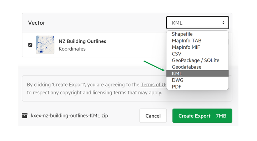Click the kxex-nz-building-outlines-KML.zip filename
257x141 pixels.
tap(69, 116)
